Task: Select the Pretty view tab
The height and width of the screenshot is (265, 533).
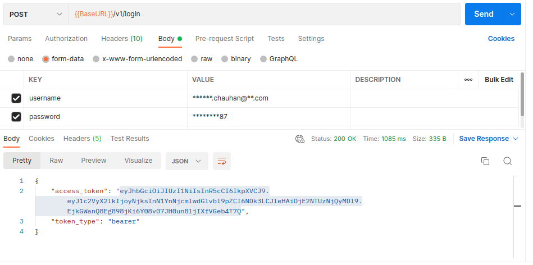Action: pyautogui.click(x=22, y=161)
